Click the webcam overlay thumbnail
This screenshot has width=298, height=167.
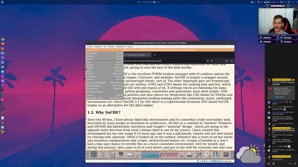point(278,21)
